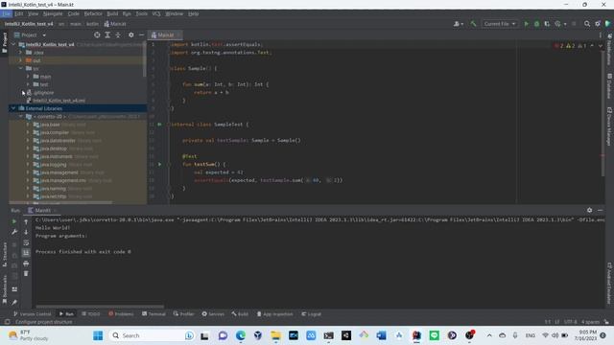Screen dimensions: 614x345
Task: Click Select Opened File target icon in Project panel
Action: [x=97, y=34]
